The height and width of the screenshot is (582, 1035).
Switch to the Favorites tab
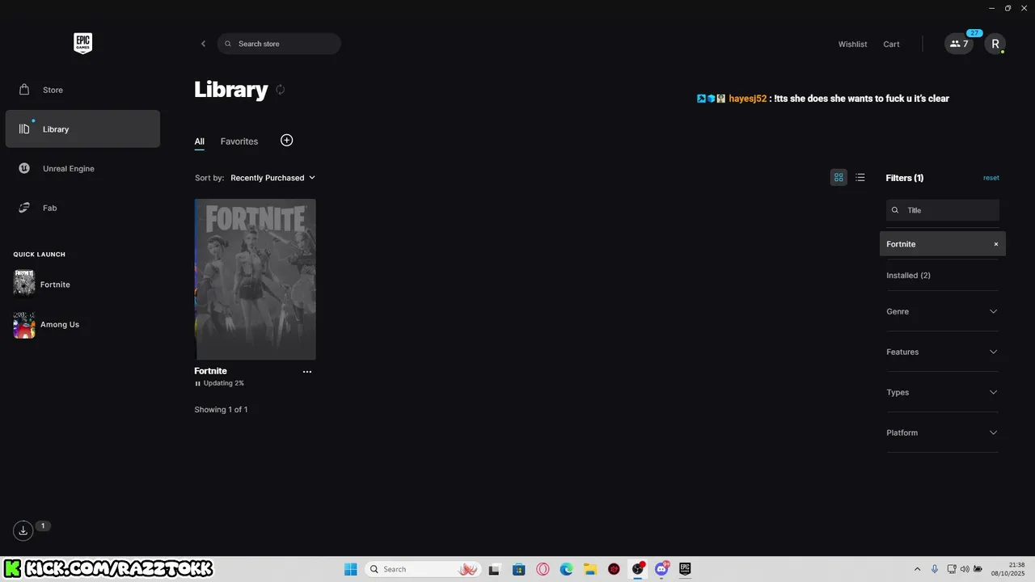click(x=239, y=141)
